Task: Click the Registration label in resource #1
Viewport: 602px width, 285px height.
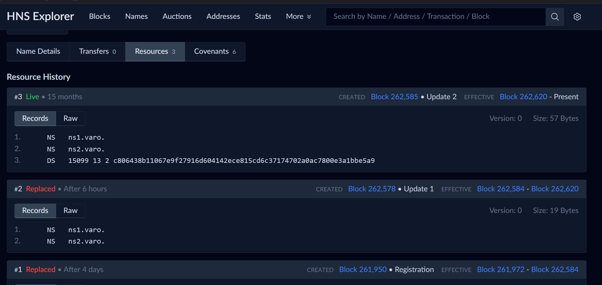Action: click(414, 270)
